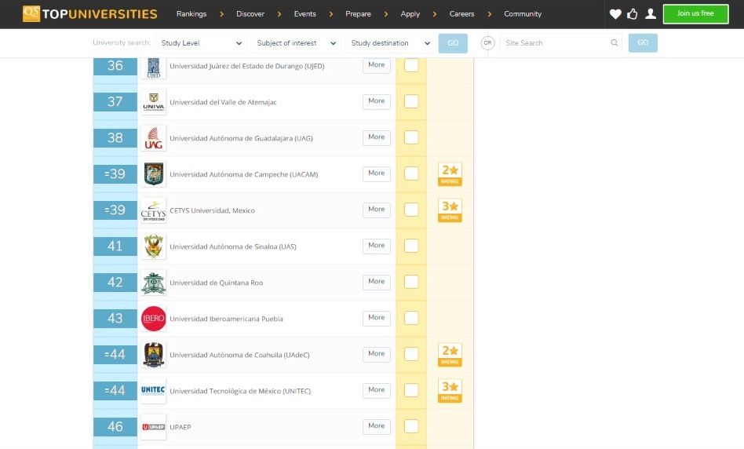Open the Rankings menu

(191, 14)
